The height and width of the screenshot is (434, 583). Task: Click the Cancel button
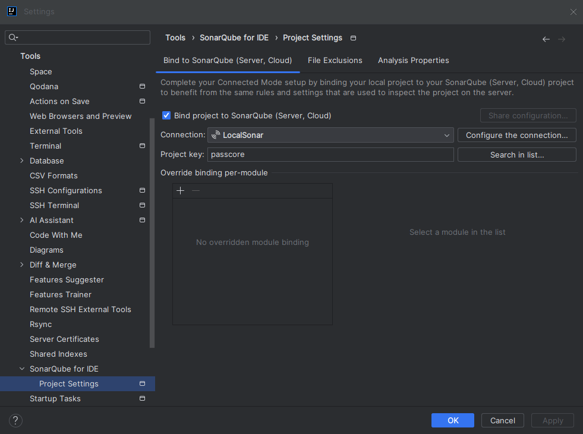tap(502, 420)
